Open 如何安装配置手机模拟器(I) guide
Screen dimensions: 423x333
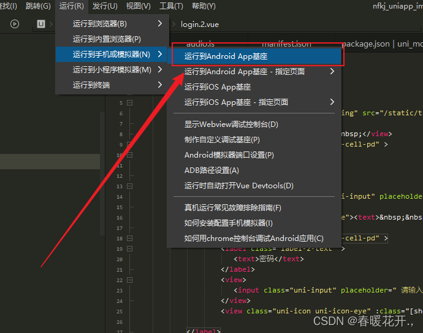coord(228,223)
